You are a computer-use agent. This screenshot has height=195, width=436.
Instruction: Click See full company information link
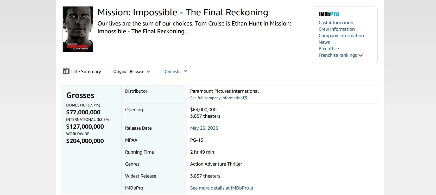tap(216, 98)
